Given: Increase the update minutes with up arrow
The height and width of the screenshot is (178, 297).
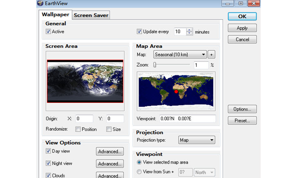Looking at the screenshot, I should [x=189, y=30].
